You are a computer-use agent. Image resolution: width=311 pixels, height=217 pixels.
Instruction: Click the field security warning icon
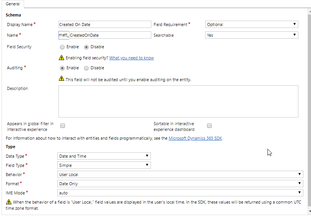tap(62, 58)
